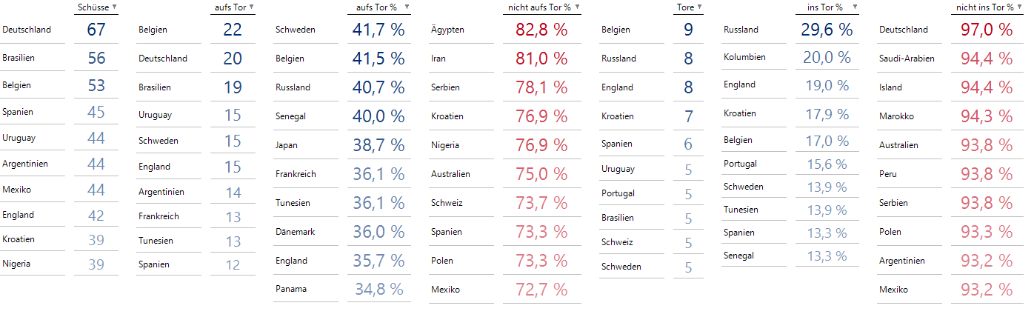Click the 82,8 % value
This screenshot has width=1034, height=317.
click(x=542, y=30)
